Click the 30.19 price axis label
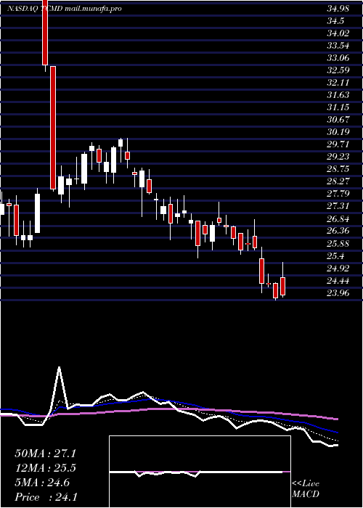 pyautogui.click(x=338, y=132)
